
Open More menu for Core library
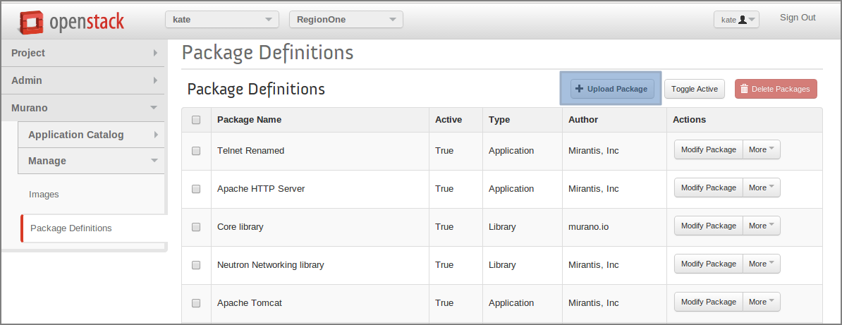[x=761, y=226]
